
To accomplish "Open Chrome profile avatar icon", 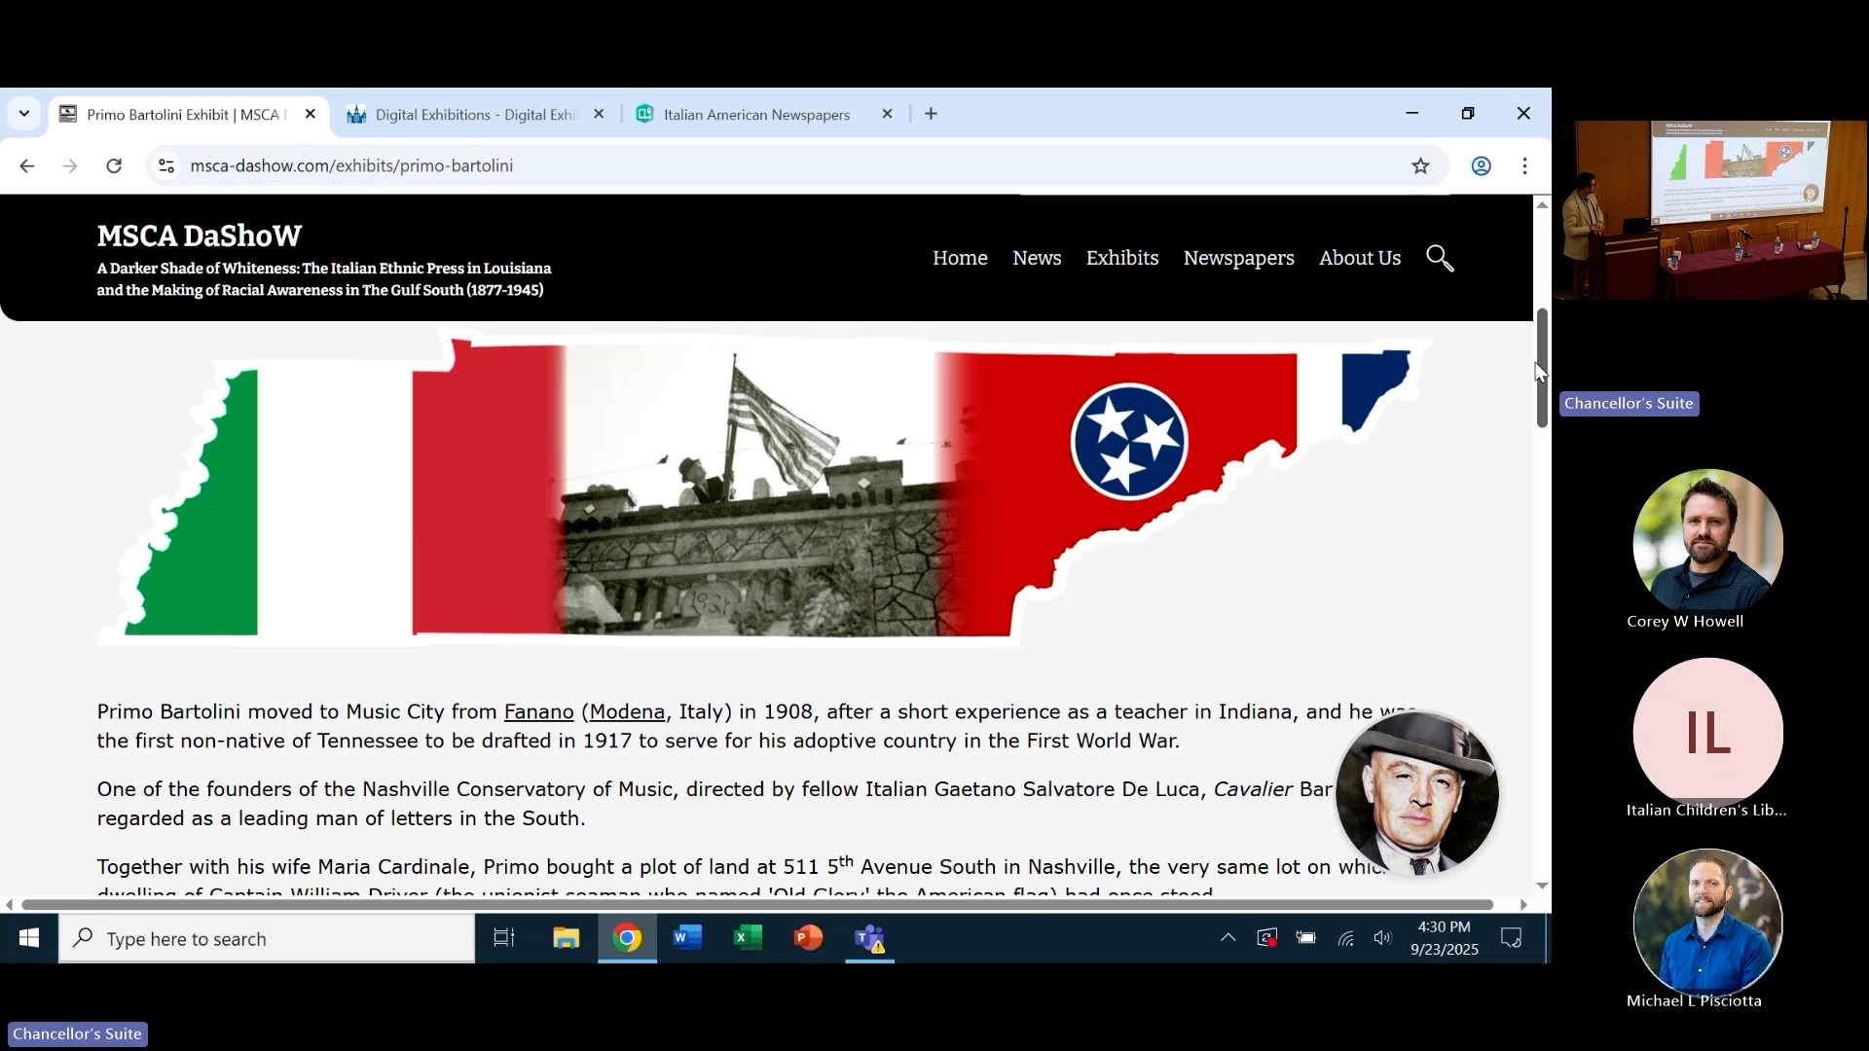I will (x=1481, y=165).
